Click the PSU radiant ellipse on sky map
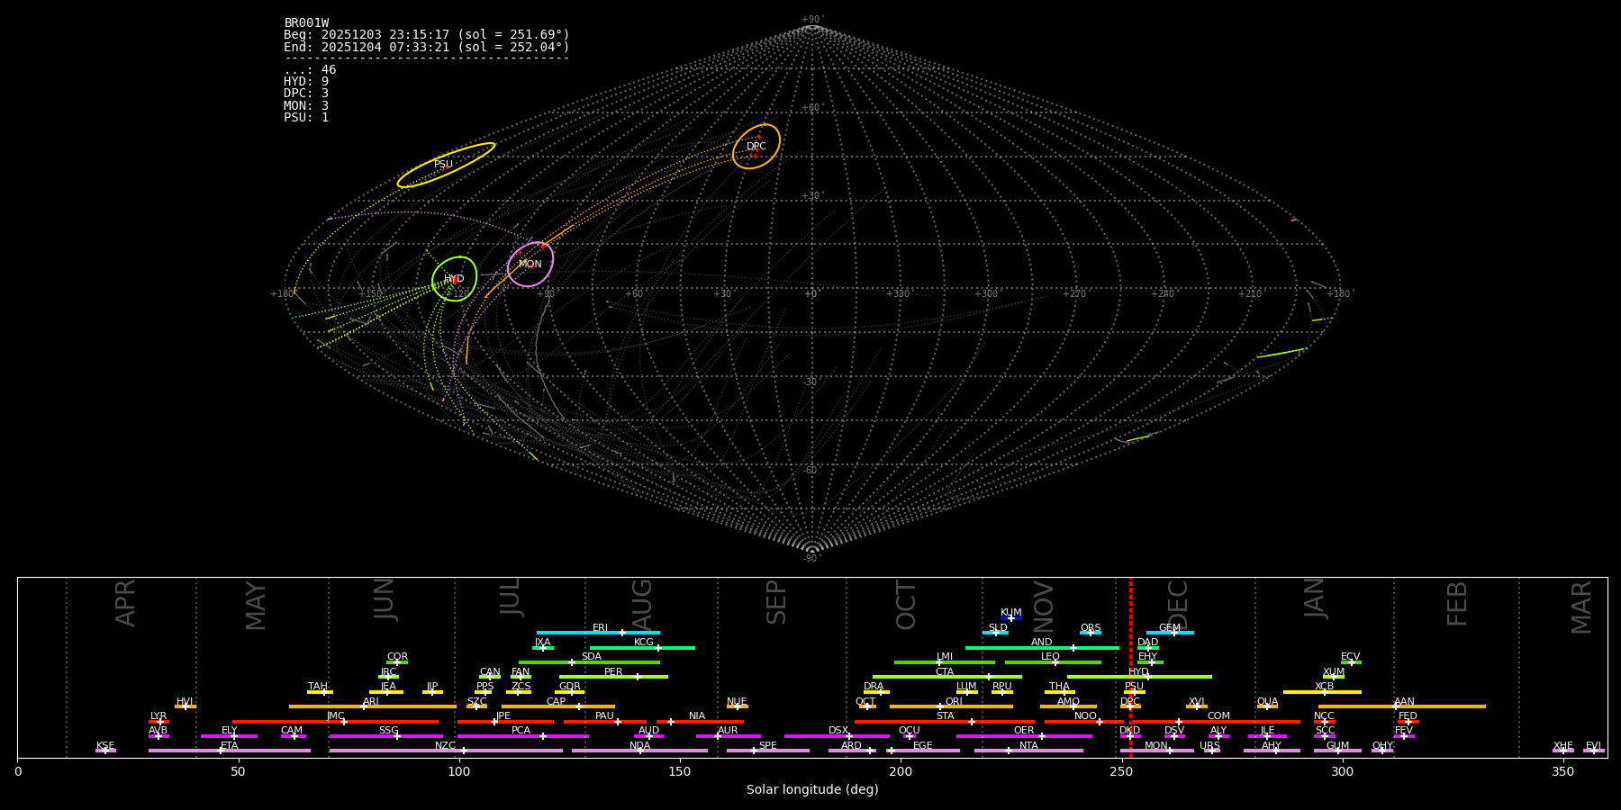The image size is (1621, 810). (446, 165)
